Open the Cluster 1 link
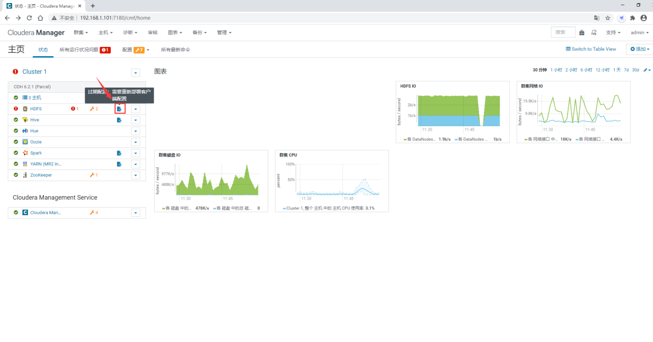The width and height of the screenshot is (653, 342). [35, 72]
